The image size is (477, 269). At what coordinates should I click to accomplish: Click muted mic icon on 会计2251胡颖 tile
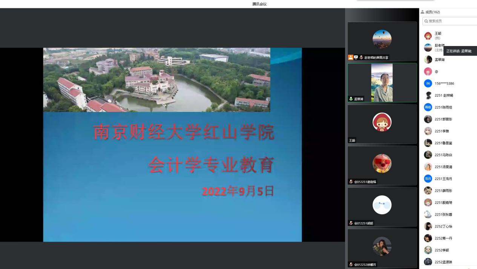(x=351, y=223)
